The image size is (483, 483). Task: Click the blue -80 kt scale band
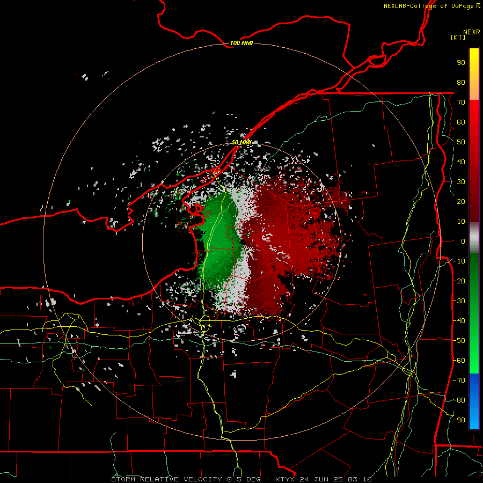(x=474, y=400)
